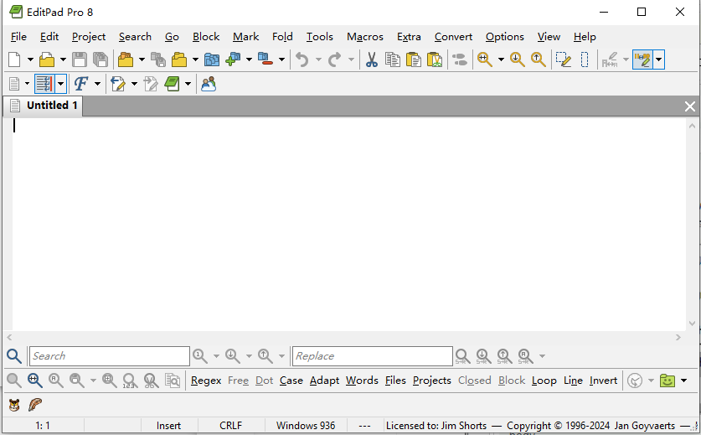The image size is (701, 435).
Task: Click the Find Previous magnifier with up arrow
Action: (539, 60)
